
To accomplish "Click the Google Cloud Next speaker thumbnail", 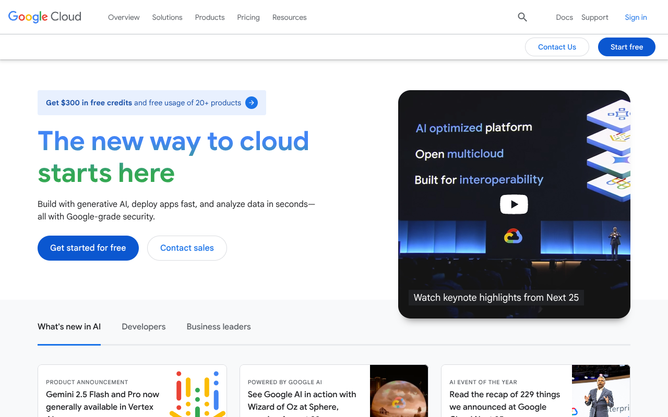I will click(x=601, y=391).
